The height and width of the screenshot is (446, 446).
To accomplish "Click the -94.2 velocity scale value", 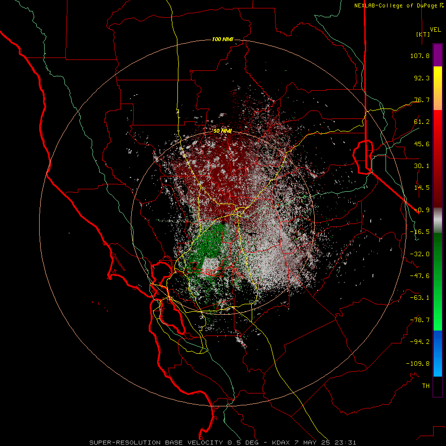I will (x=420, y=342).
